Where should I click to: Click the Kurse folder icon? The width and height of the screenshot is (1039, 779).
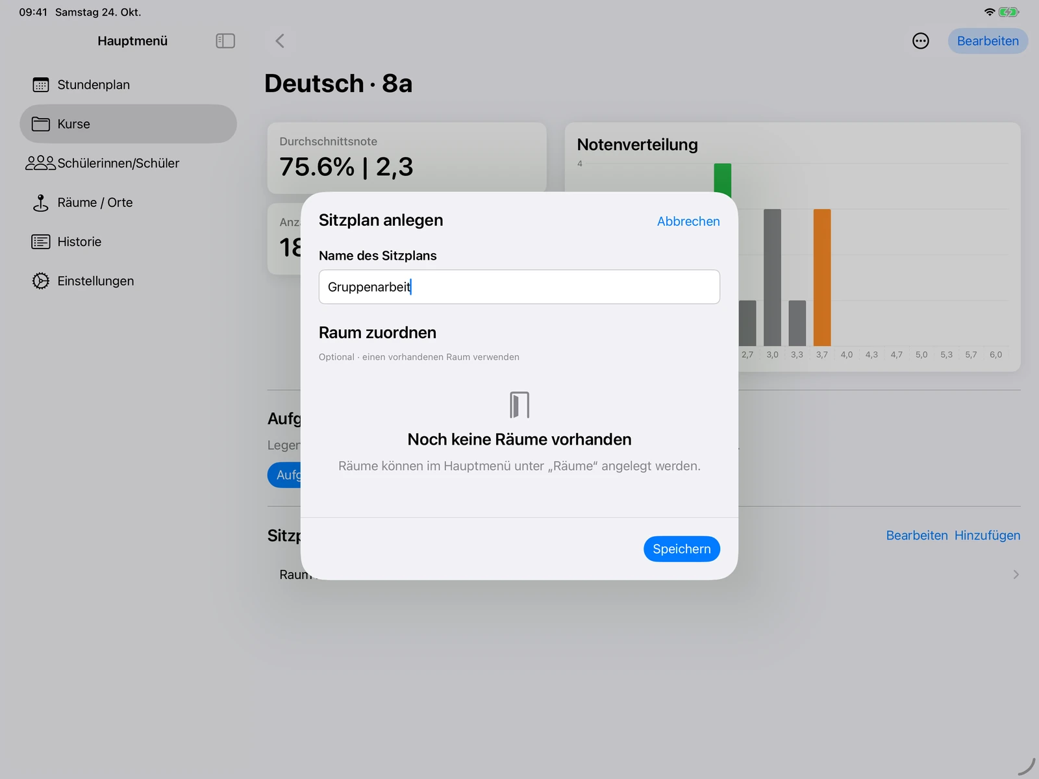[41, 124]
